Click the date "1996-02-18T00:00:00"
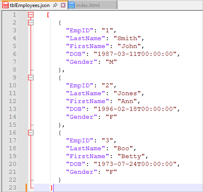The width and height of the screenshot is (203, 192). tap(135, 109)
